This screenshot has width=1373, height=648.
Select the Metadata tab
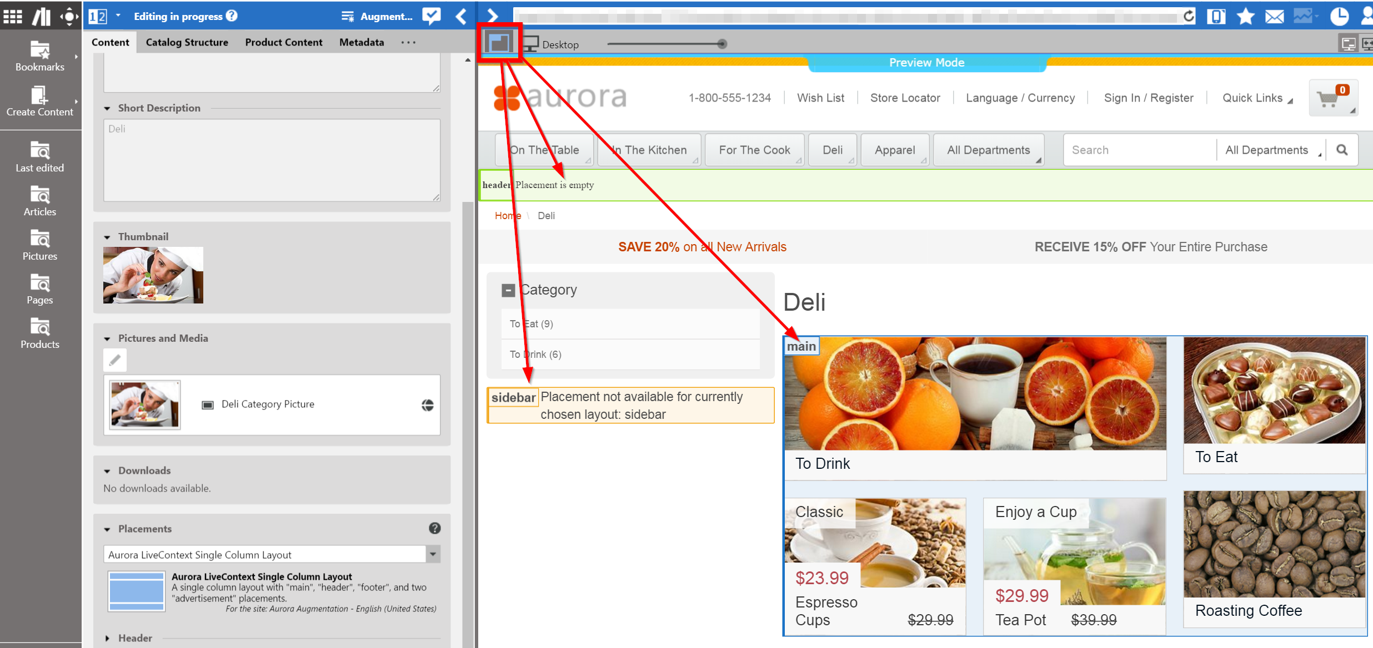363,42
